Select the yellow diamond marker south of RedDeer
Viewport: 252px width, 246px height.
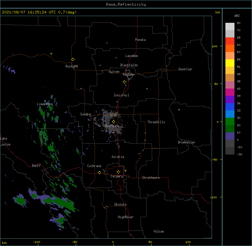tap(125, 82)
